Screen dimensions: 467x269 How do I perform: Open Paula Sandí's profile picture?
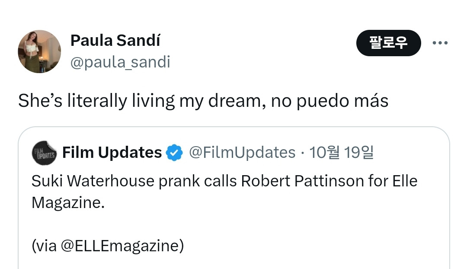pyautogui.click(x=39, y=51)
